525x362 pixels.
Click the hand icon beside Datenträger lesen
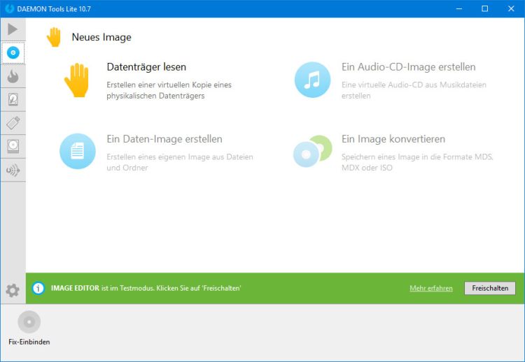(x=77, y=79)
